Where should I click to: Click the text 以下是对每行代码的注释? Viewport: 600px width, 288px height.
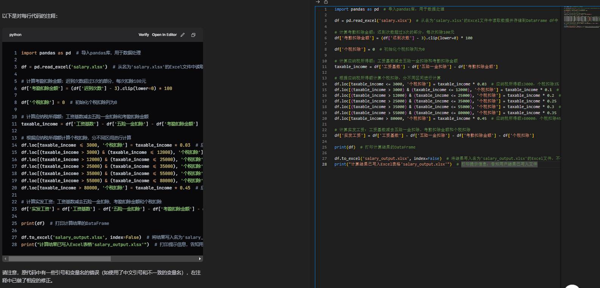click(x=30, y=16)
